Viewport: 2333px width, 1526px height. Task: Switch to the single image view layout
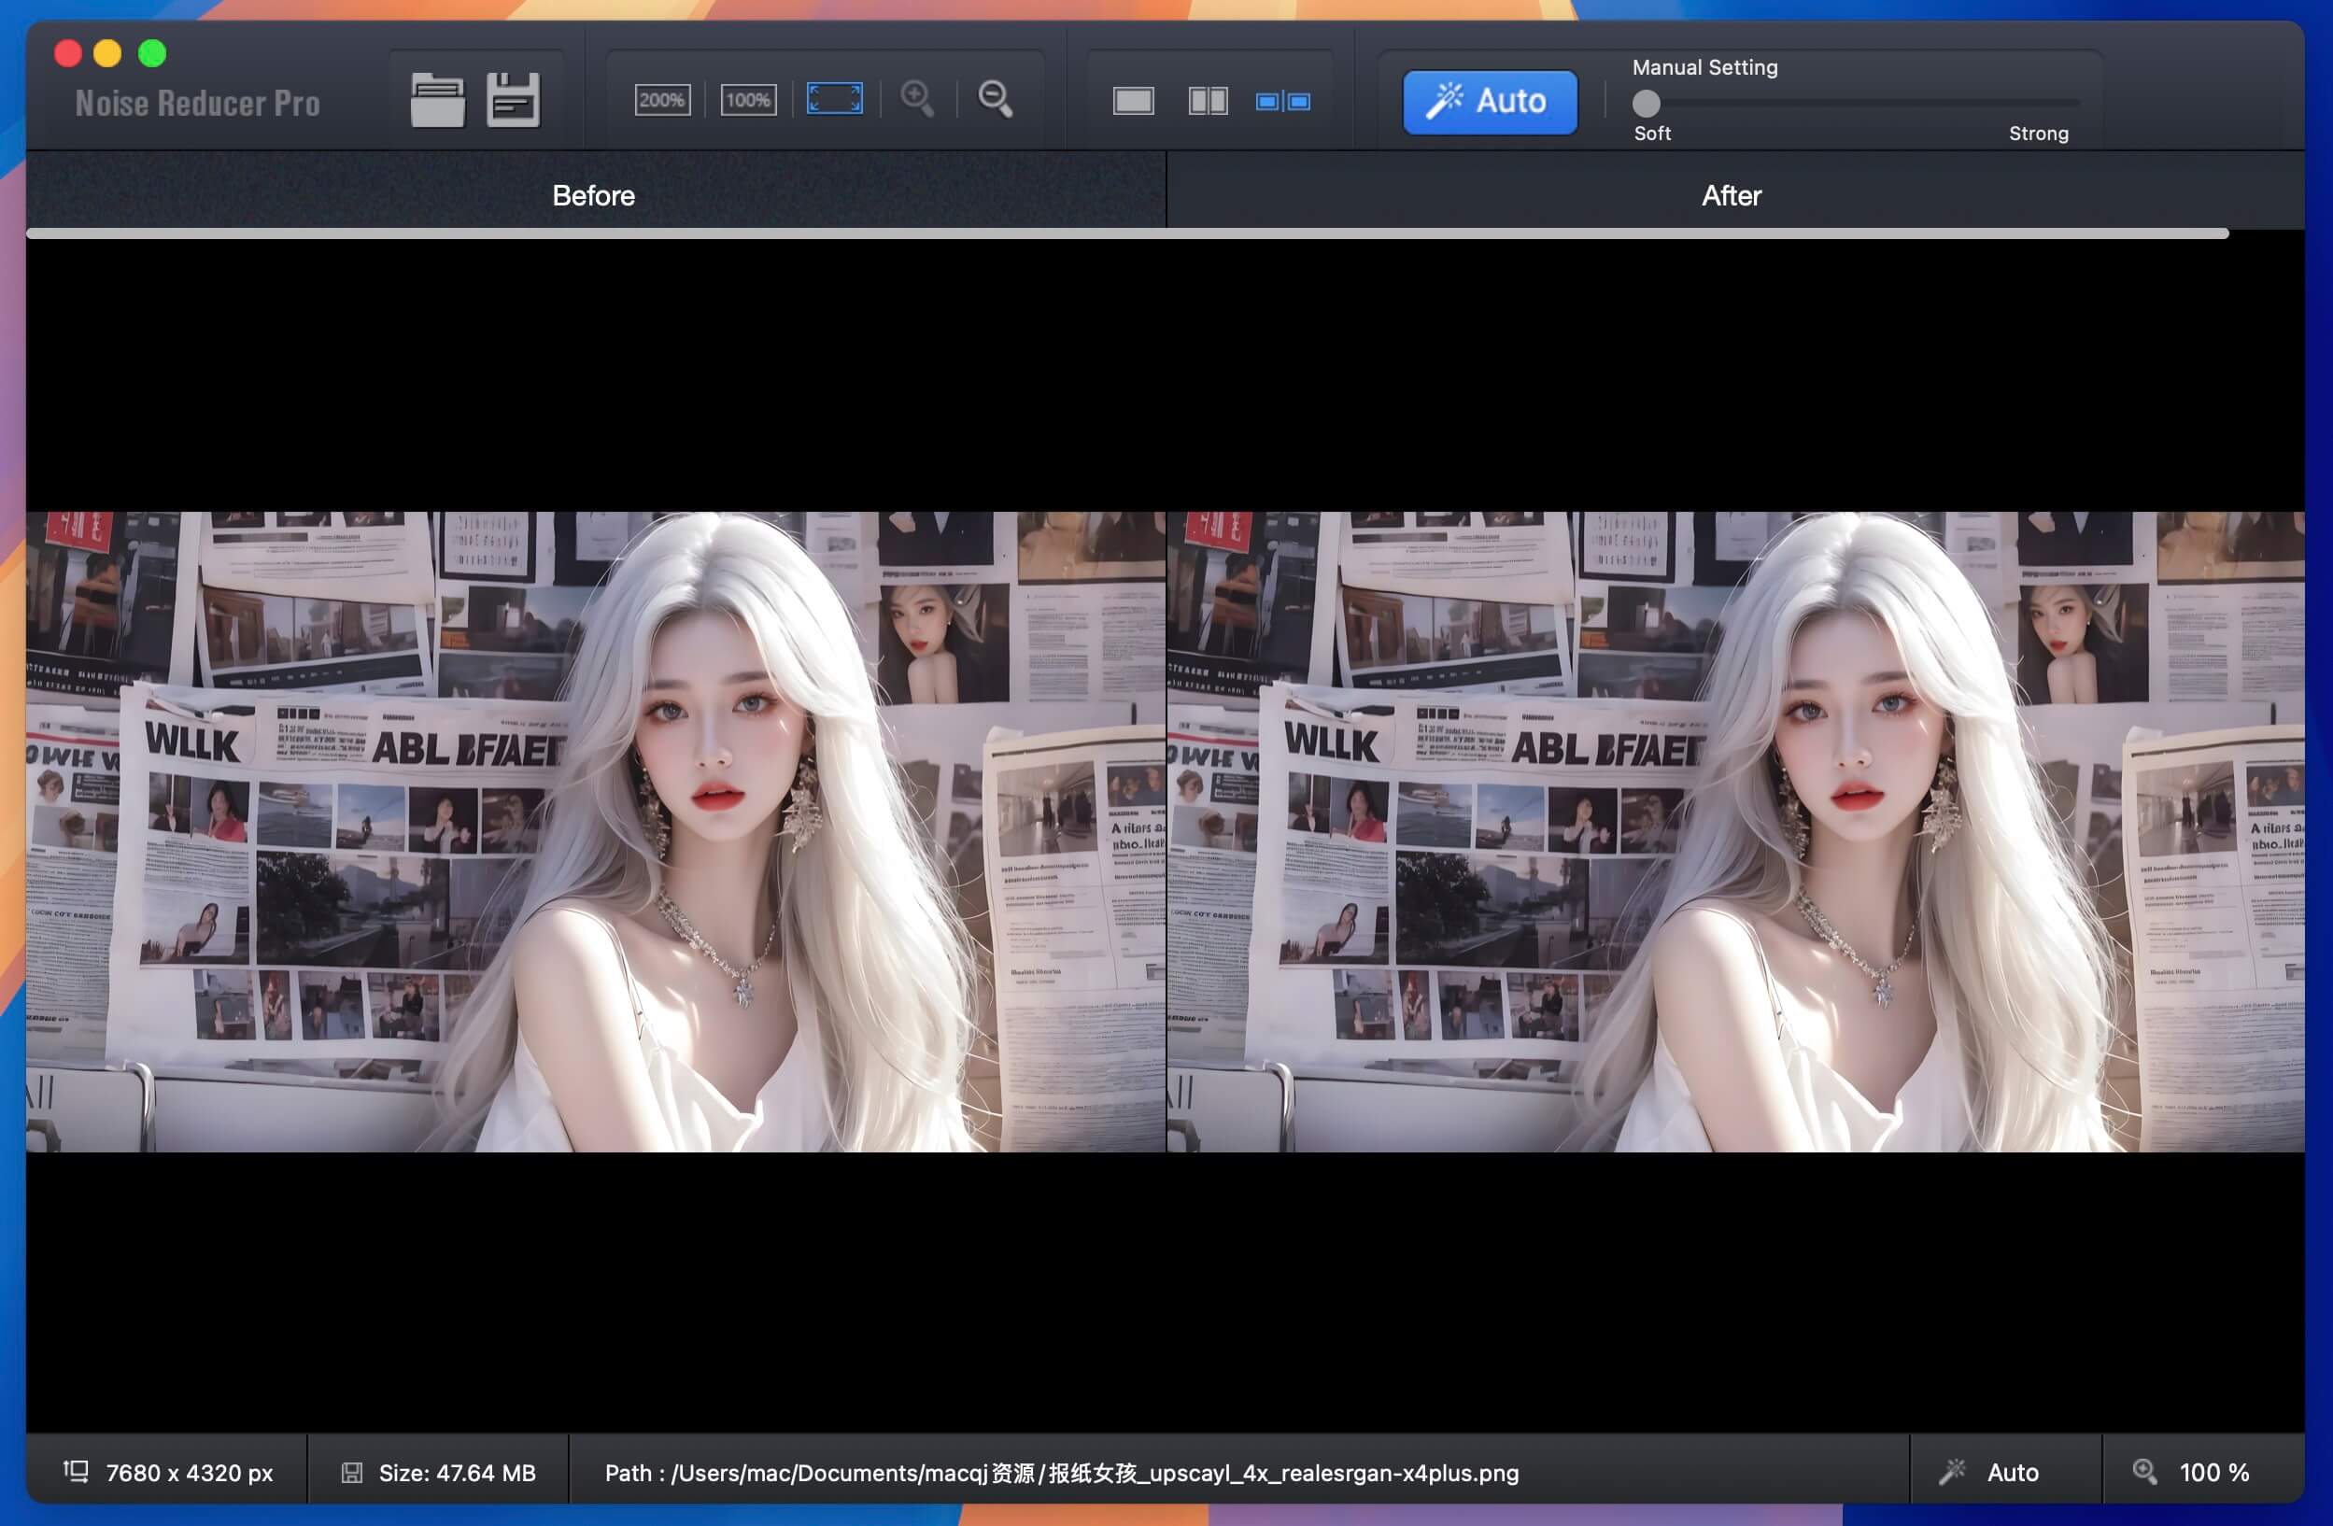1133,101
